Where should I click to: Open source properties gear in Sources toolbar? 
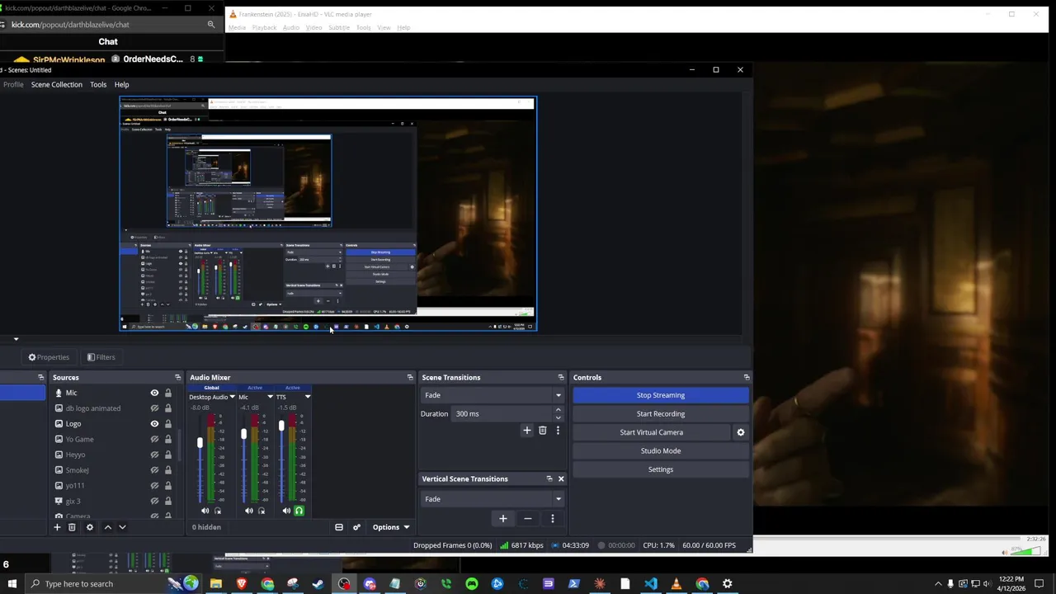[x=90, y=527]
